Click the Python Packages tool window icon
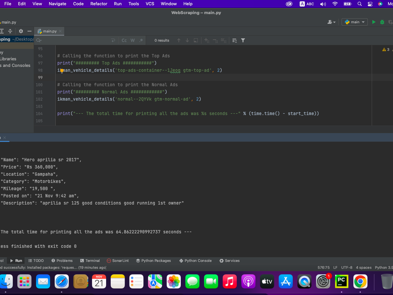Image resolution: width=393 pixels, height=295 pixels. pos(154,260)
